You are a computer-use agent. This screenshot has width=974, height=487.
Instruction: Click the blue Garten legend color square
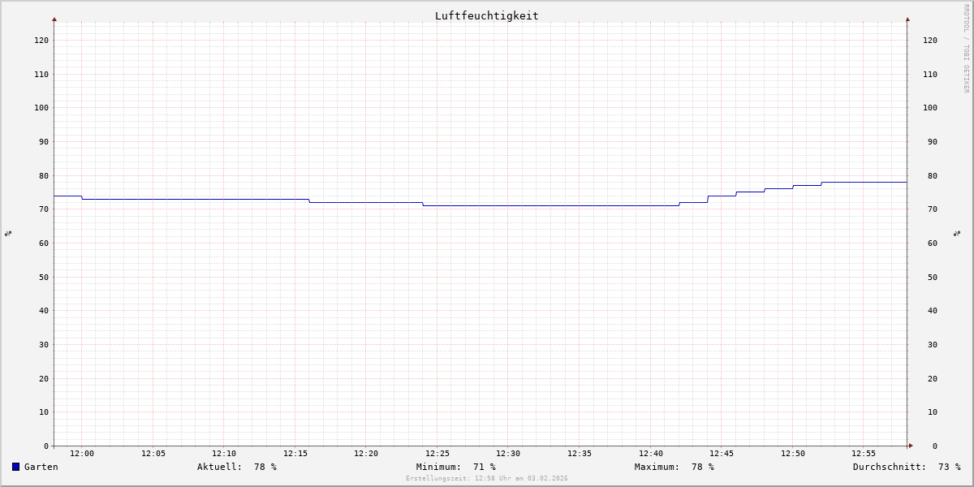pyautogui.click(x=15, y=467)
